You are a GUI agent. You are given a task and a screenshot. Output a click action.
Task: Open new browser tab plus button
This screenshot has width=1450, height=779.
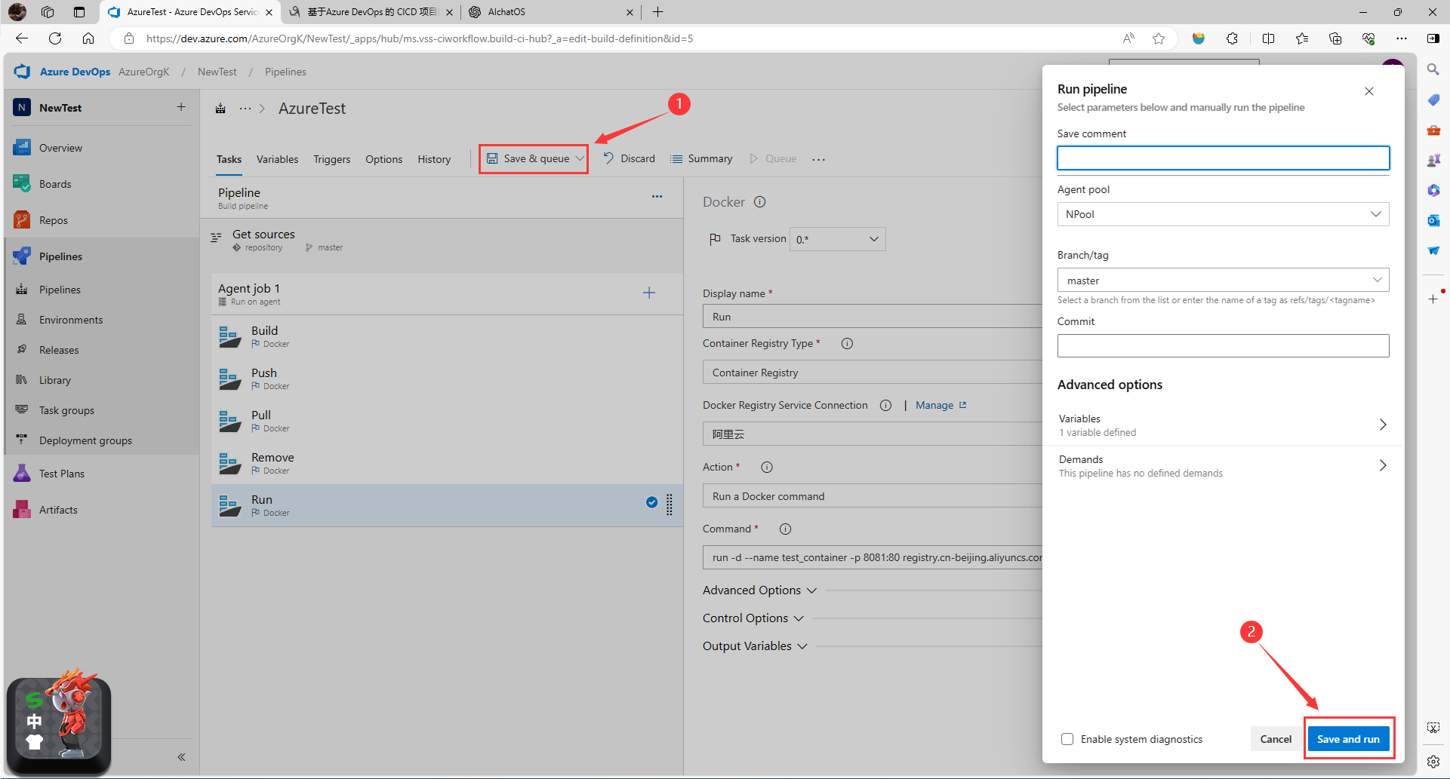[657, 12]
